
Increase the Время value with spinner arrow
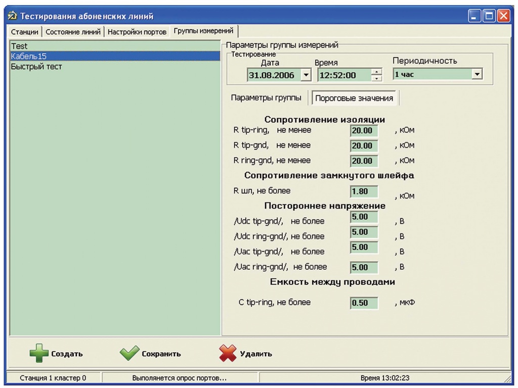pyautogui.click(x=376, y=72)
